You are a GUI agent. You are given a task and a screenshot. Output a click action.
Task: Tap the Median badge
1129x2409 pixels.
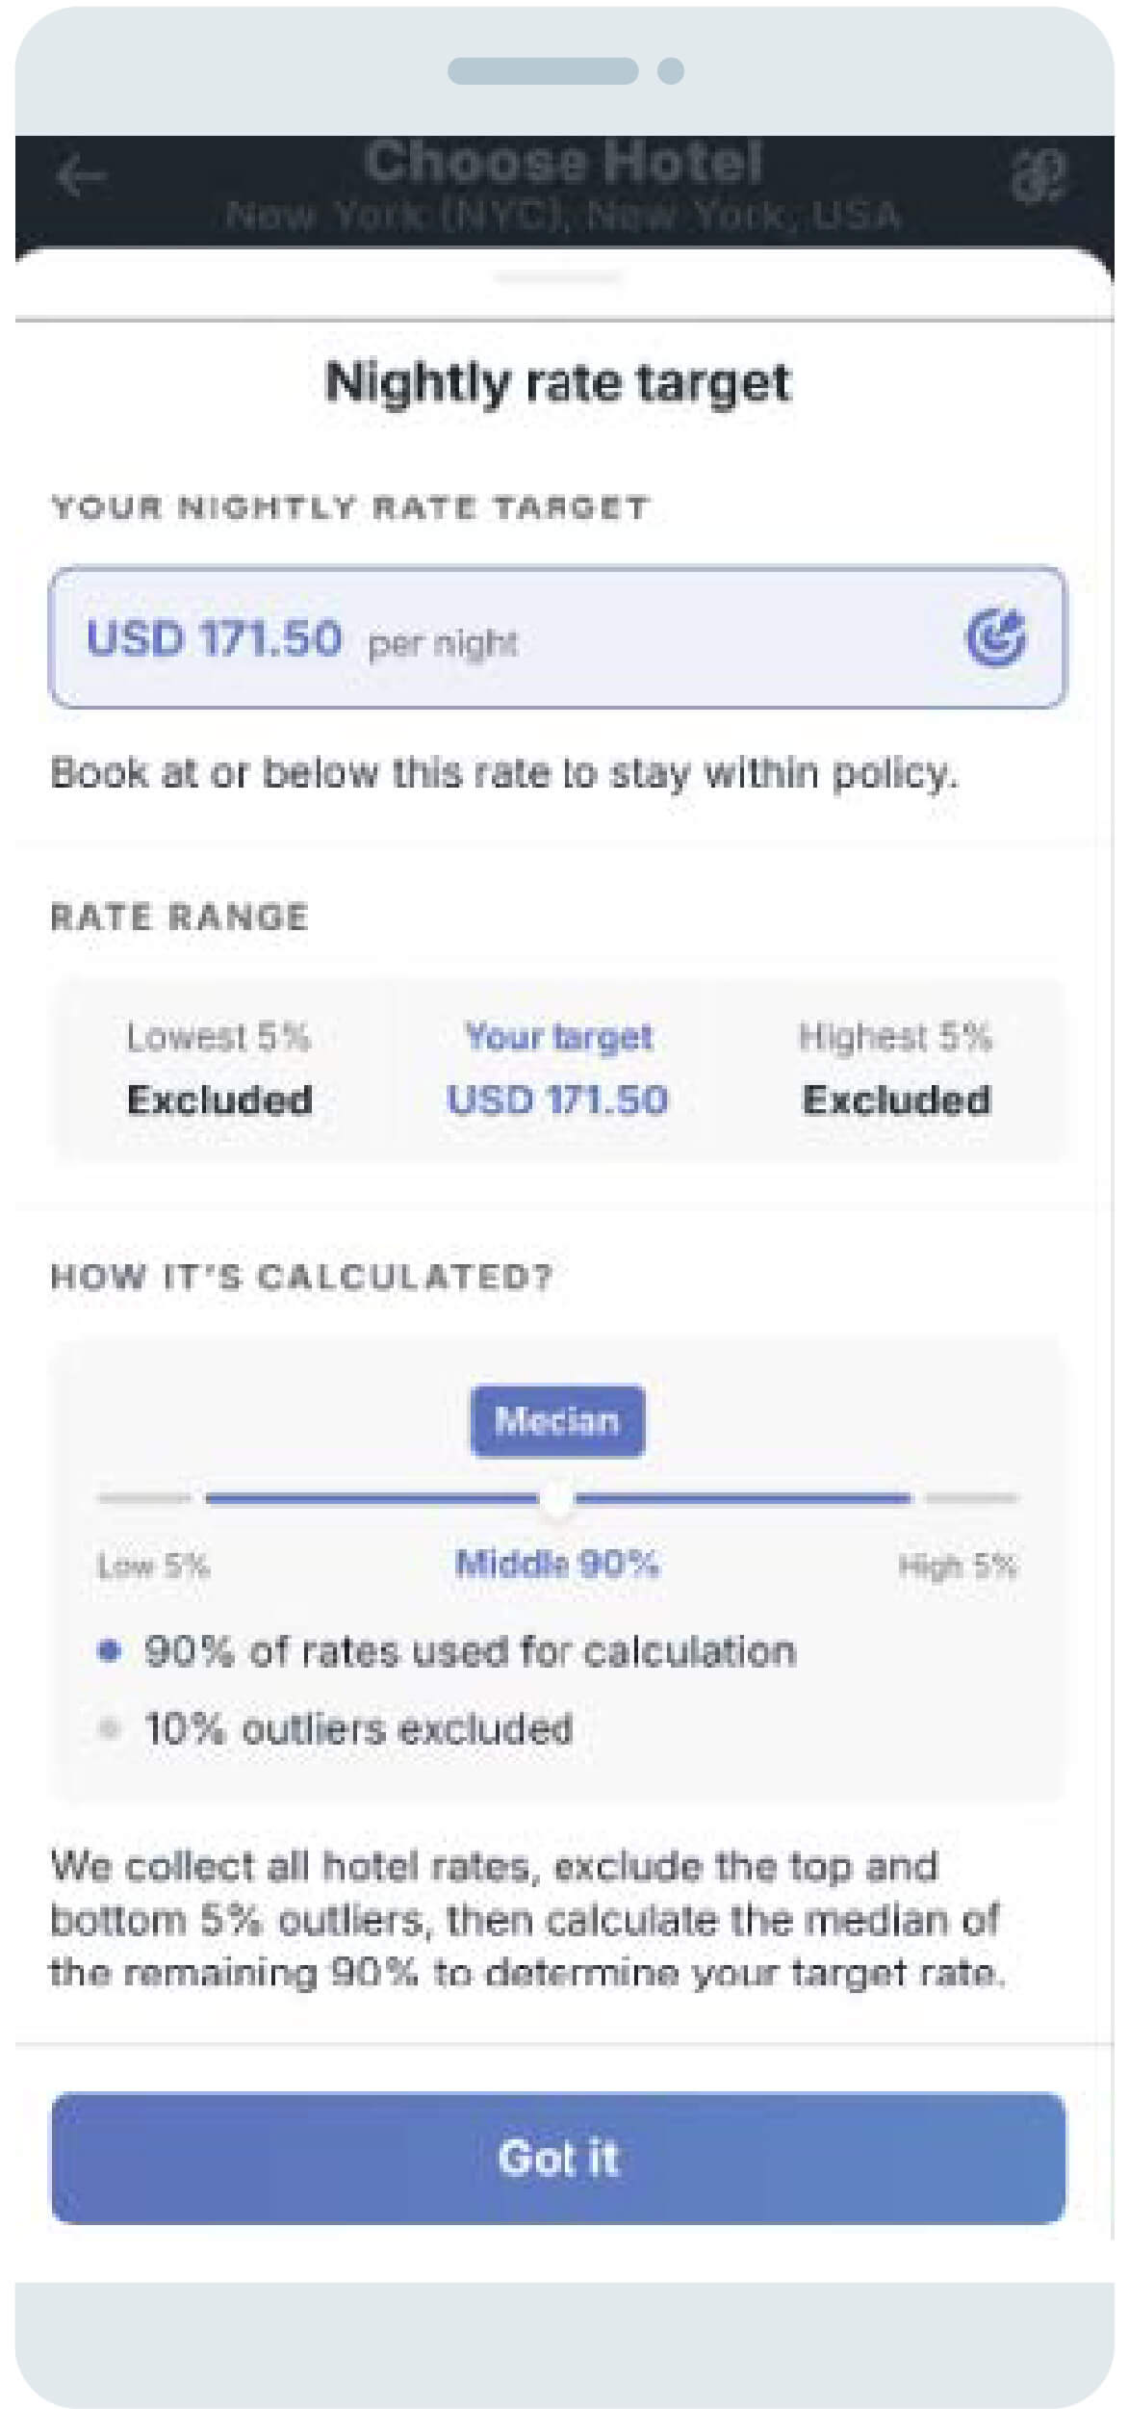[557, 1420]
